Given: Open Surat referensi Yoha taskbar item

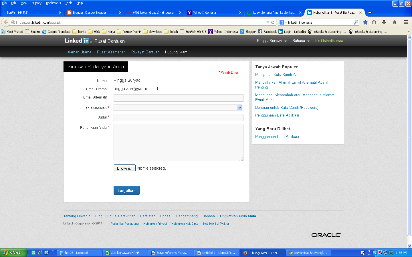Looking at the screenshot, I should [x=171, y=253].
